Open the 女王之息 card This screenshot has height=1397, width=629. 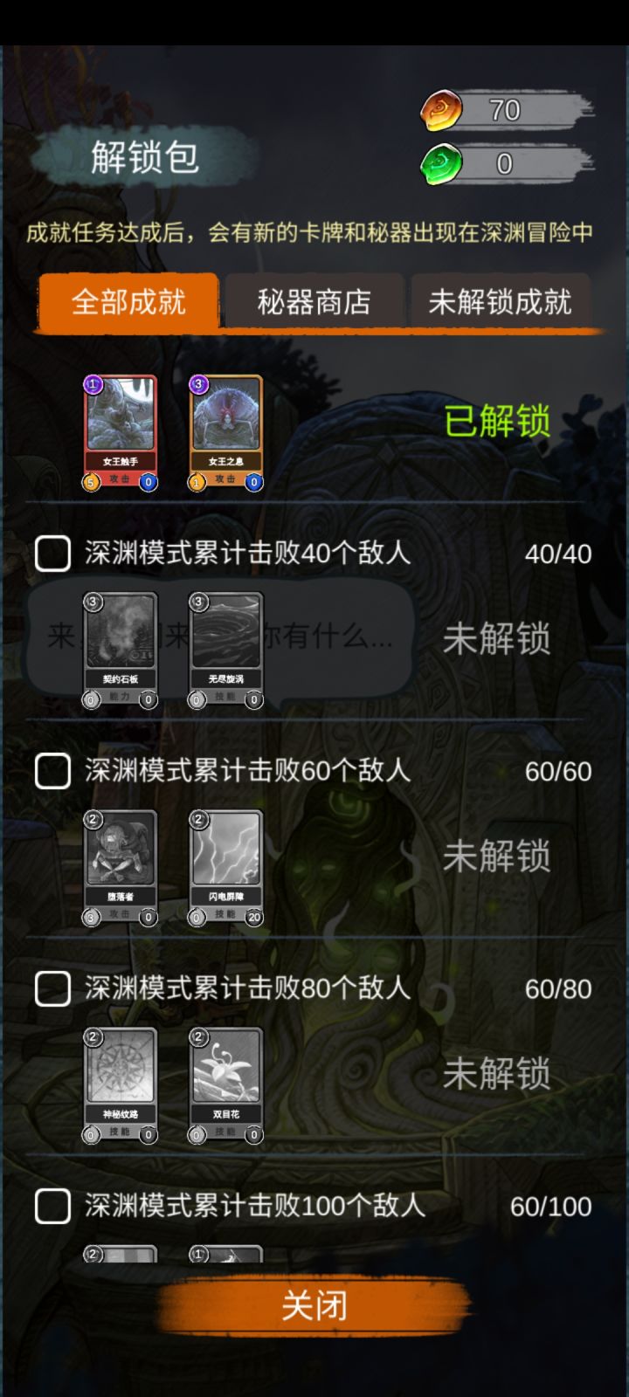point(226,433)
